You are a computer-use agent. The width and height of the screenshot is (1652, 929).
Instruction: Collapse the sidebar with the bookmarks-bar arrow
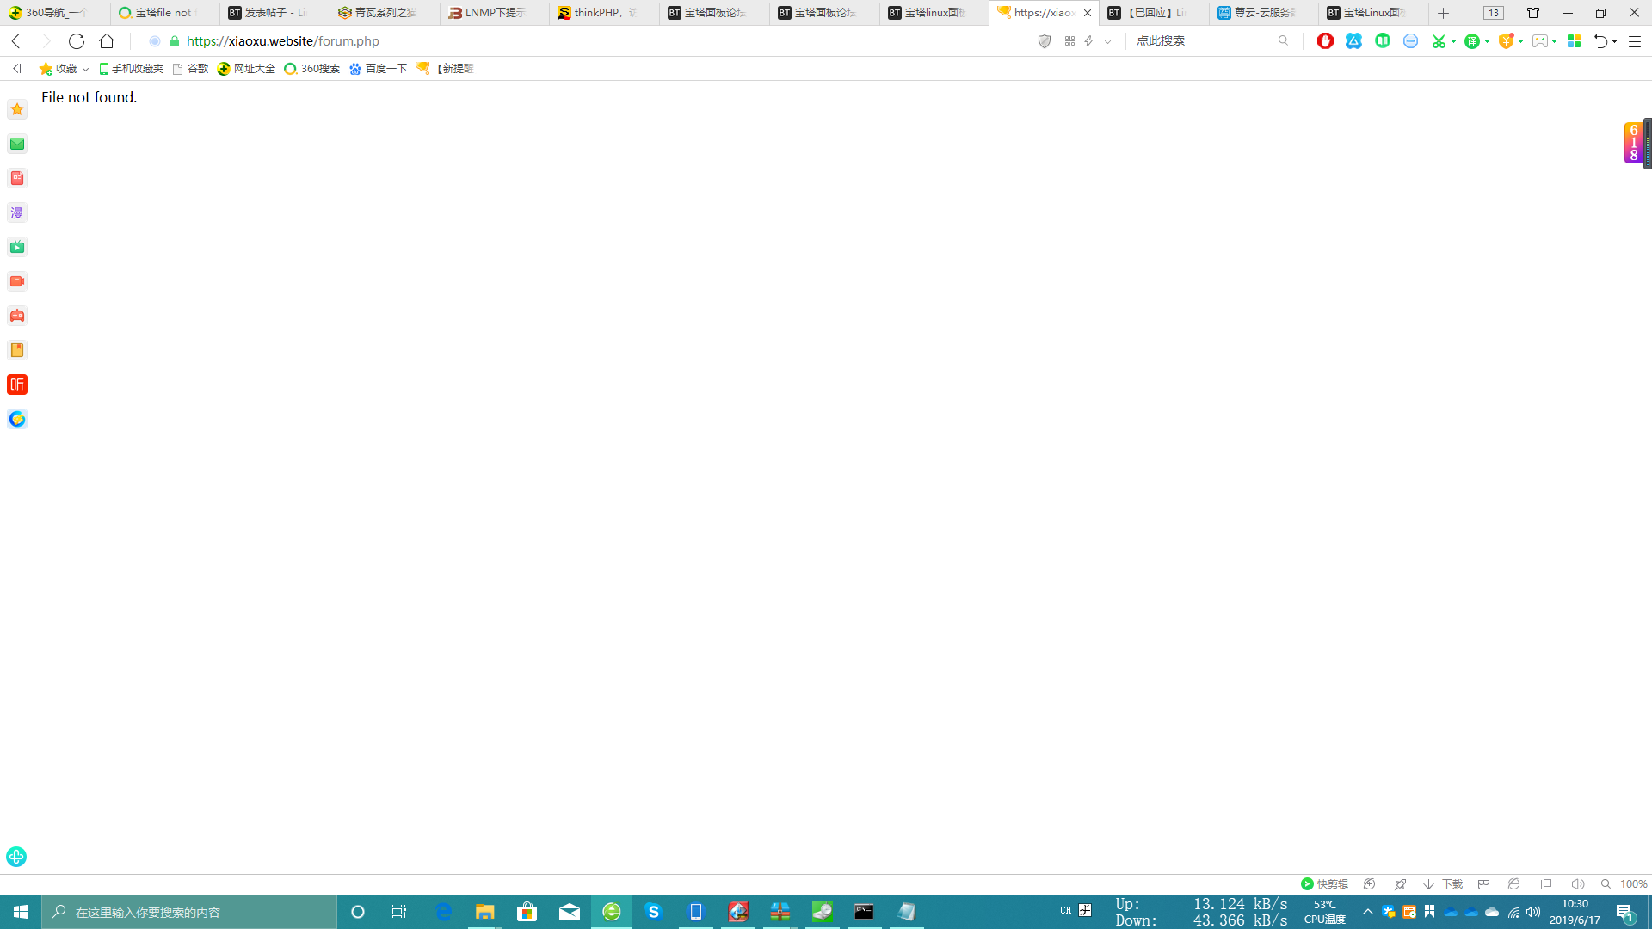[17, 68]
